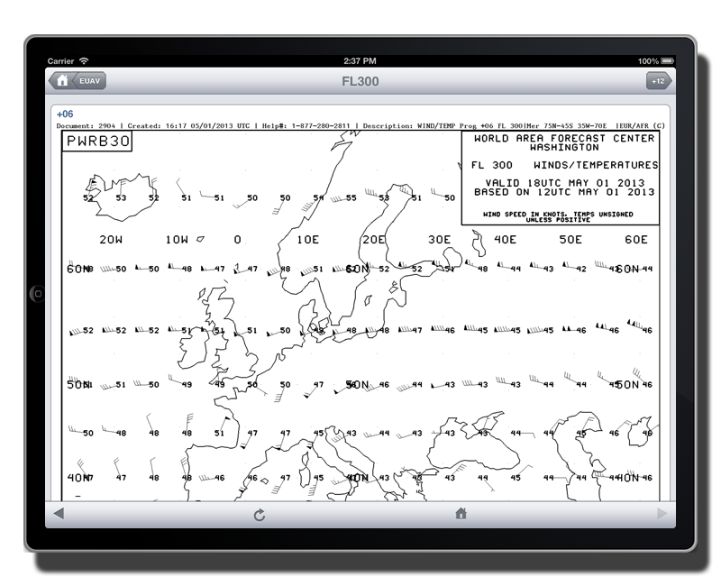The image size is (721, 586).
Task: Tap the document info line above chart
Action: point(360,125)
